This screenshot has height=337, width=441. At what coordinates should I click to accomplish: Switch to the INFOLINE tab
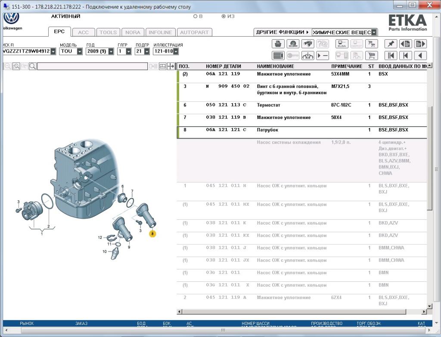(160, 32)
